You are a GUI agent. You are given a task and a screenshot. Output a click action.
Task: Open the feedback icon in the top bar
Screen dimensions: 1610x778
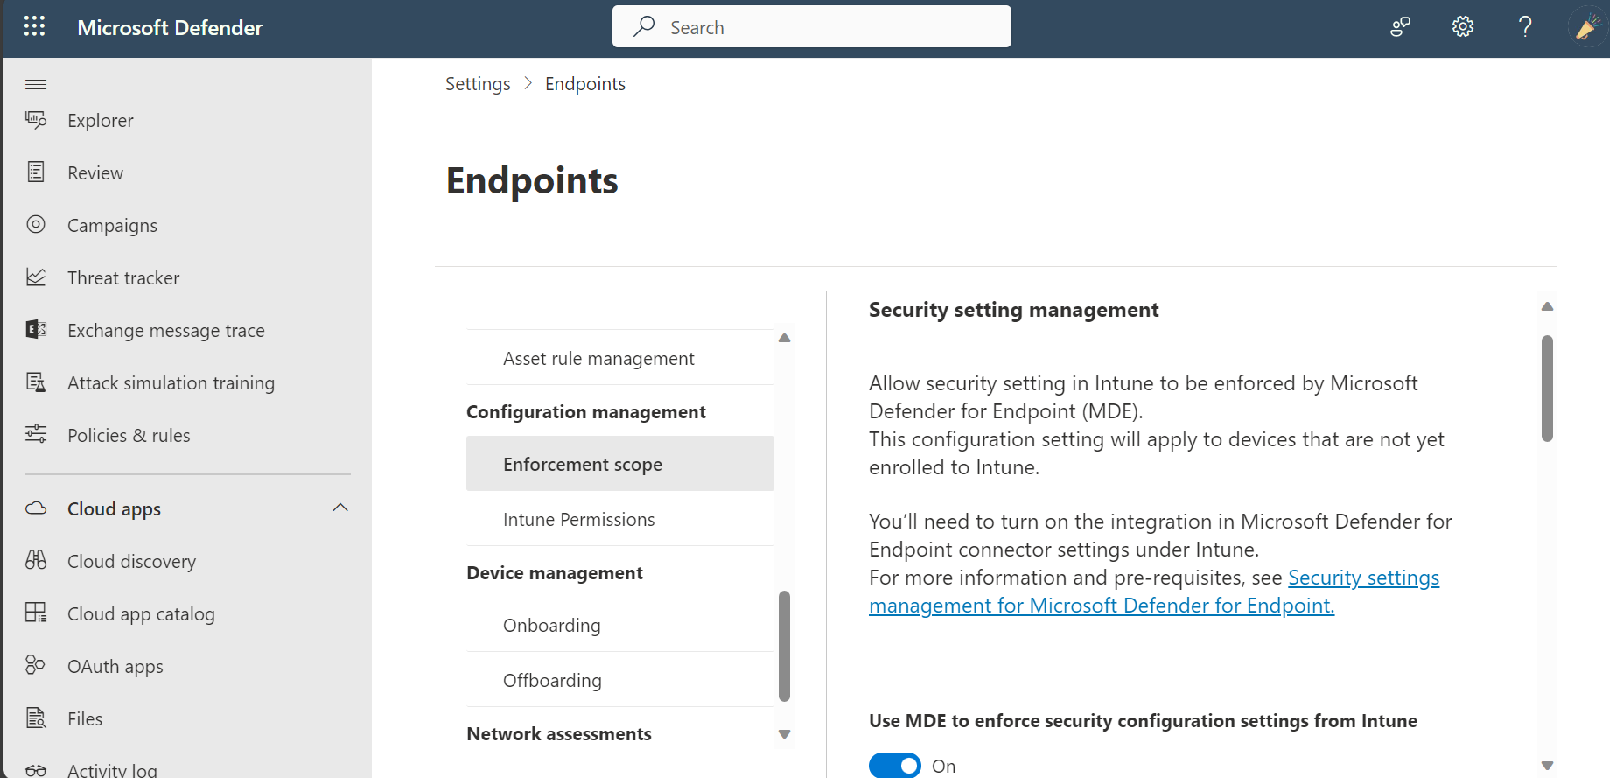pyautogui.click(x=1587, y=26)
